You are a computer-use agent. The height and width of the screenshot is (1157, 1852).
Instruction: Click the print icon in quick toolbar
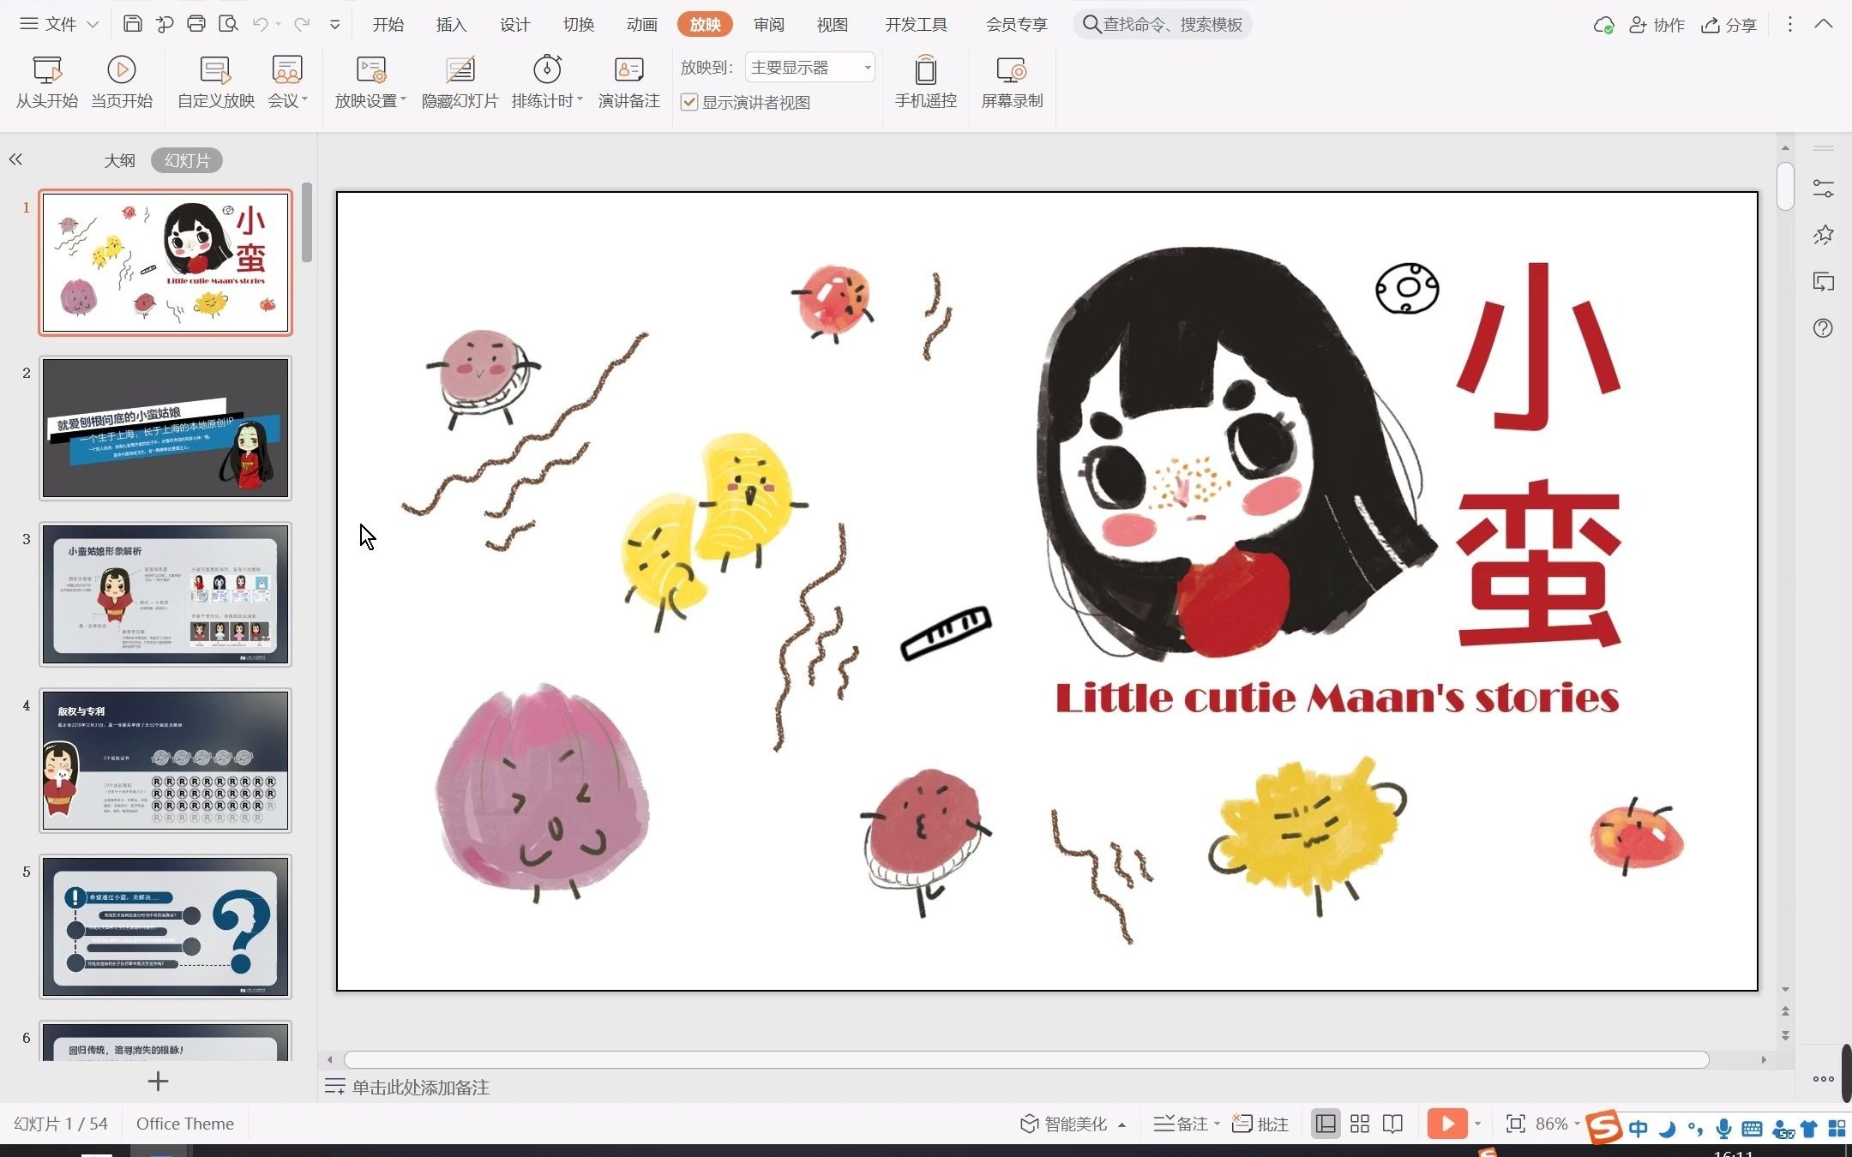[x=196, y=24]
